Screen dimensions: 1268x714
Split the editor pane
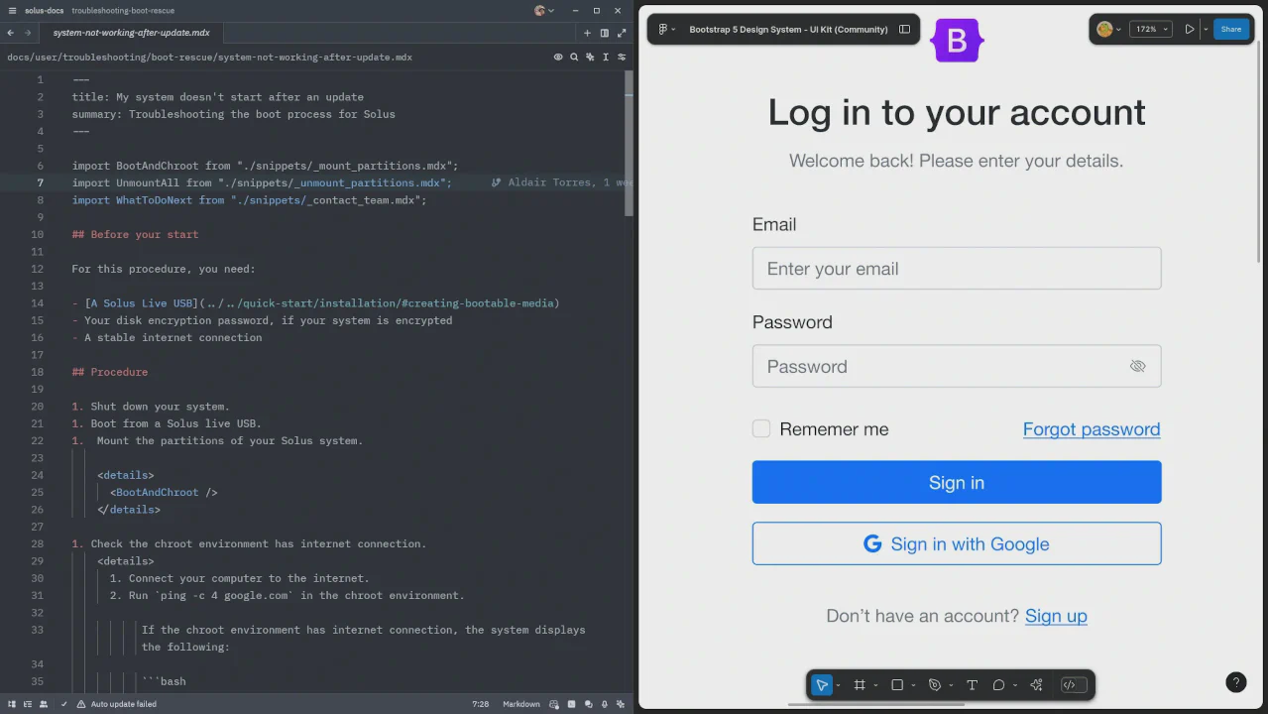pos(604,33)
